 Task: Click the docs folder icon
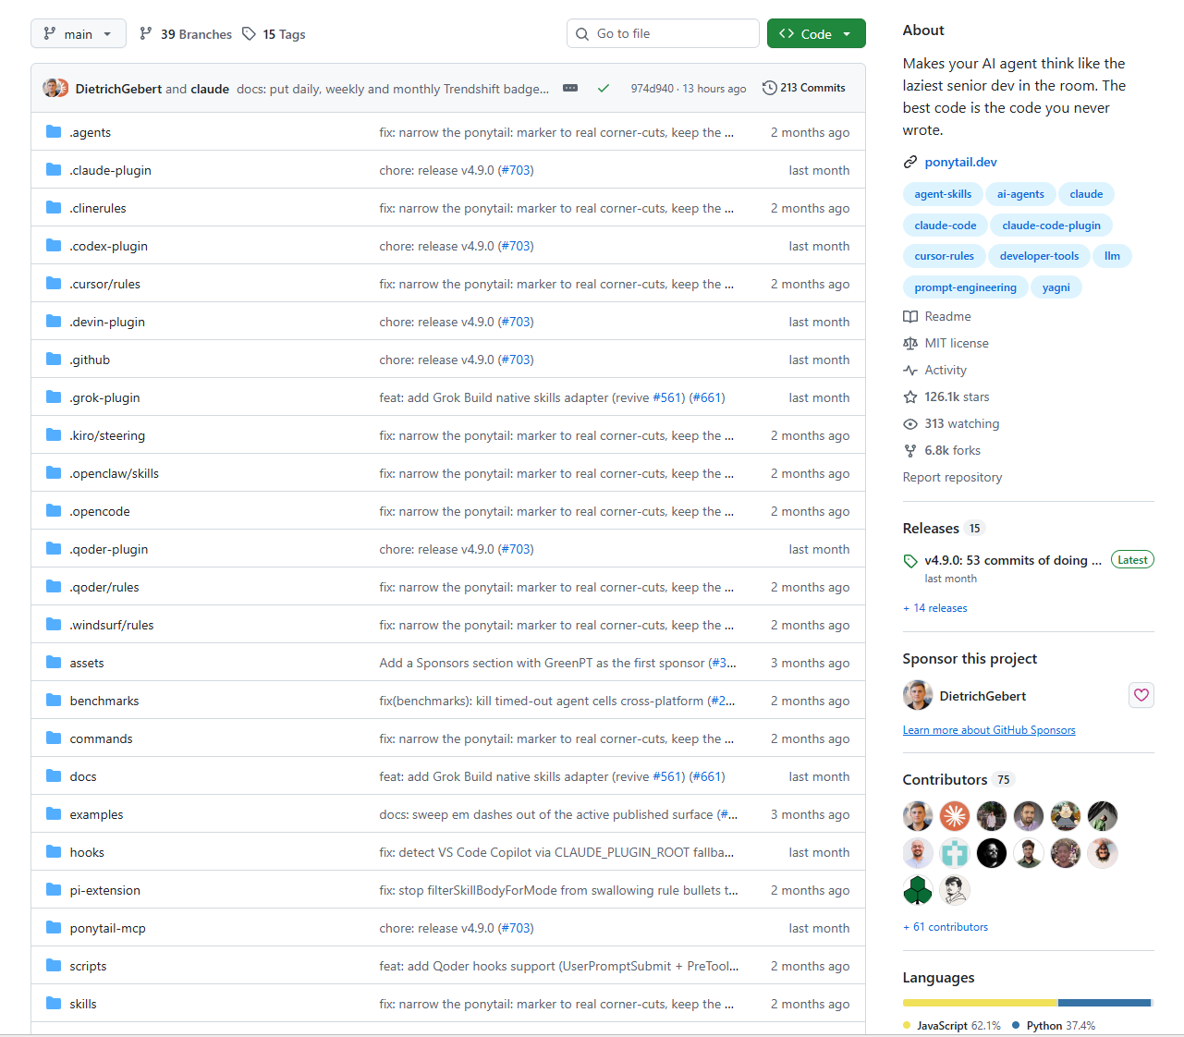click(54, 776)
